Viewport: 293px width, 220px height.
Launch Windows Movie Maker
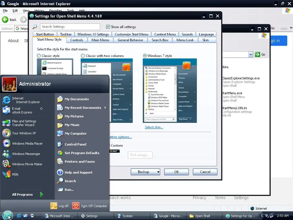[22, 164]
